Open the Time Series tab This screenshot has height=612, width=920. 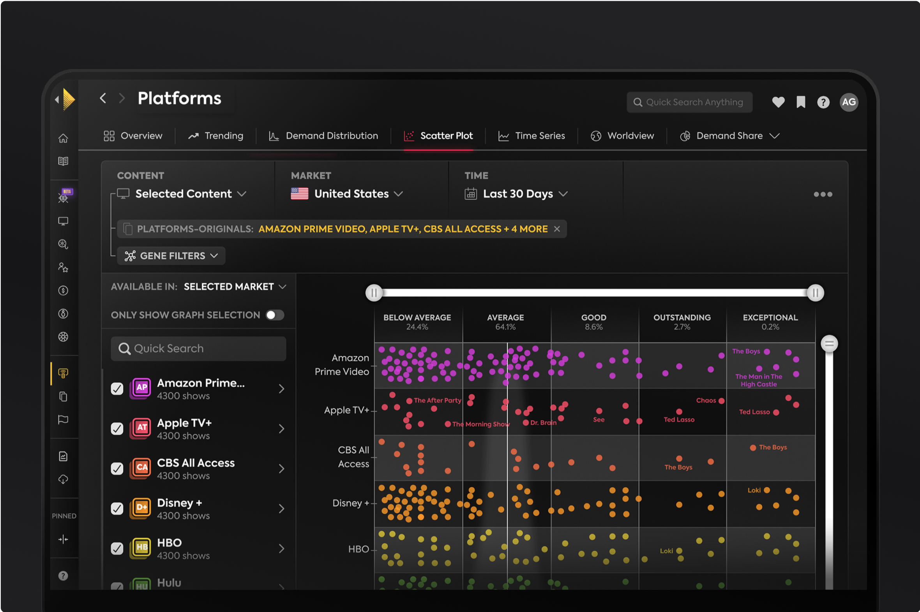tap(531, 136)
